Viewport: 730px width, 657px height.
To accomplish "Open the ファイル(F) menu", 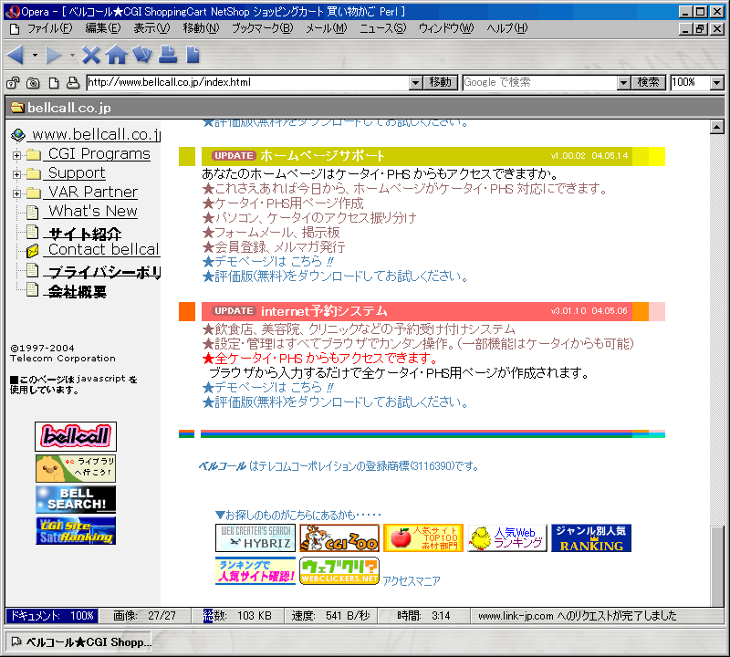I will pyautogui.click(x=49, y=28).
